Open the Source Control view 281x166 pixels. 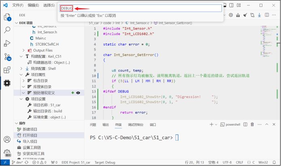(x=7, y=57)
